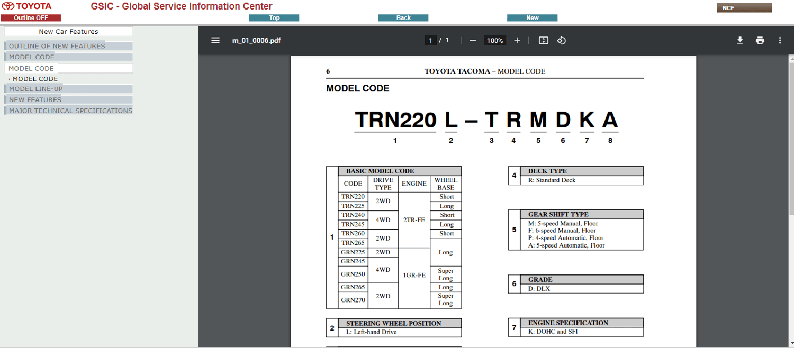Click the NCF button
Screen dimensions: 794x348
pyautogui.click(x=744, y=8)
